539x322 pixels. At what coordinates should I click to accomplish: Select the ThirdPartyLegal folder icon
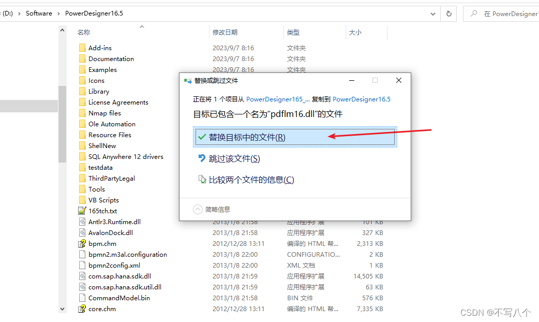tap(82, 178)
